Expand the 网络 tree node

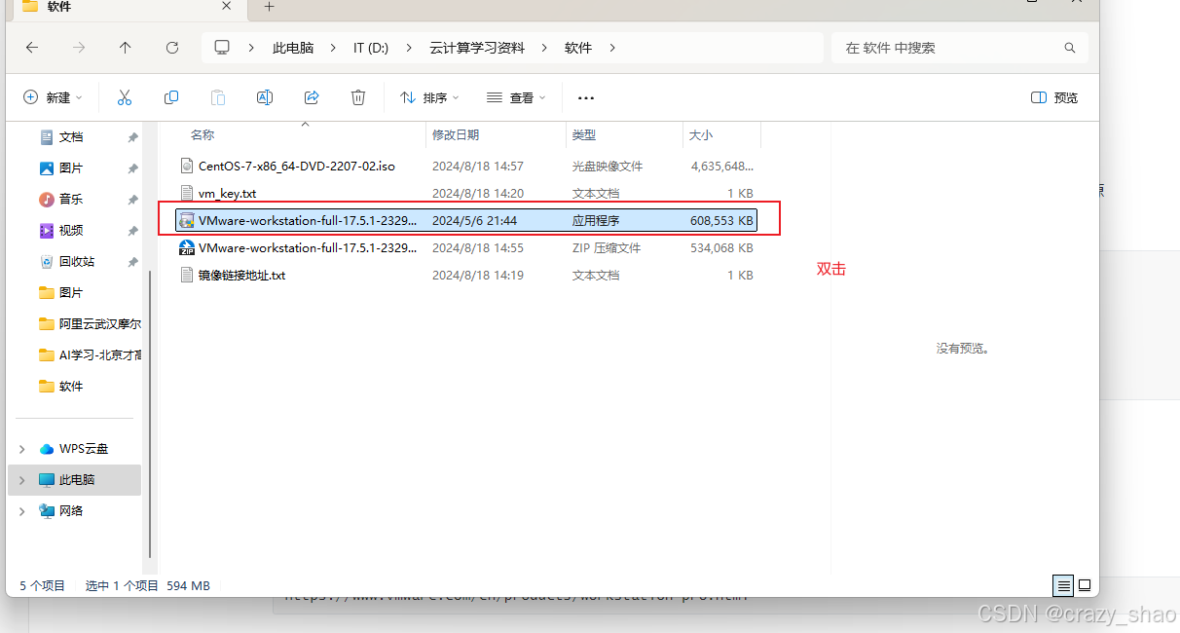[22, 511]
